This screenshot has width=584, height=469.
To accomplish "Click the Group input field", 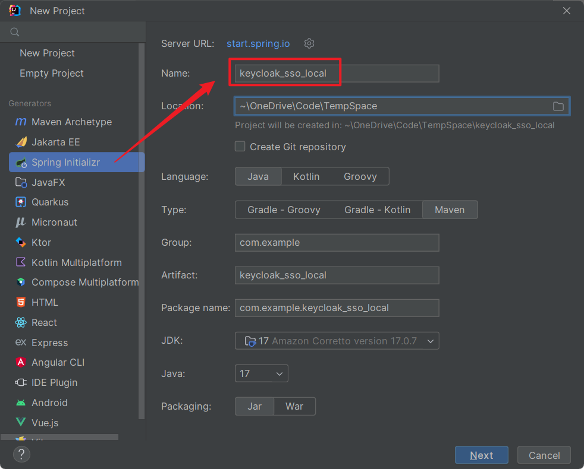I will [337, 242].
